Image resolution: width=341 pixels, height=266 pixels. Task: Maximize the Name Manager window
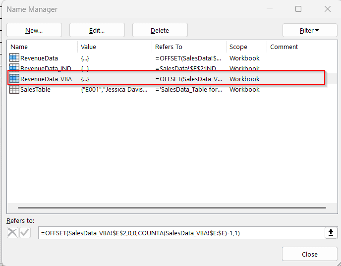[298, 9]
